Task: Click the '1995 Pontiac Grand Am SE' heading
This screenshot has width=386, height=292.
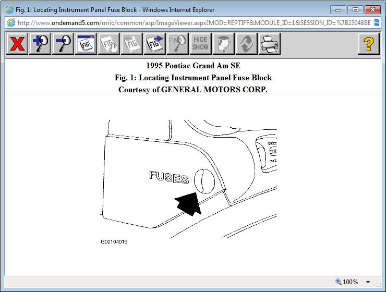Action: click(193, 66)
